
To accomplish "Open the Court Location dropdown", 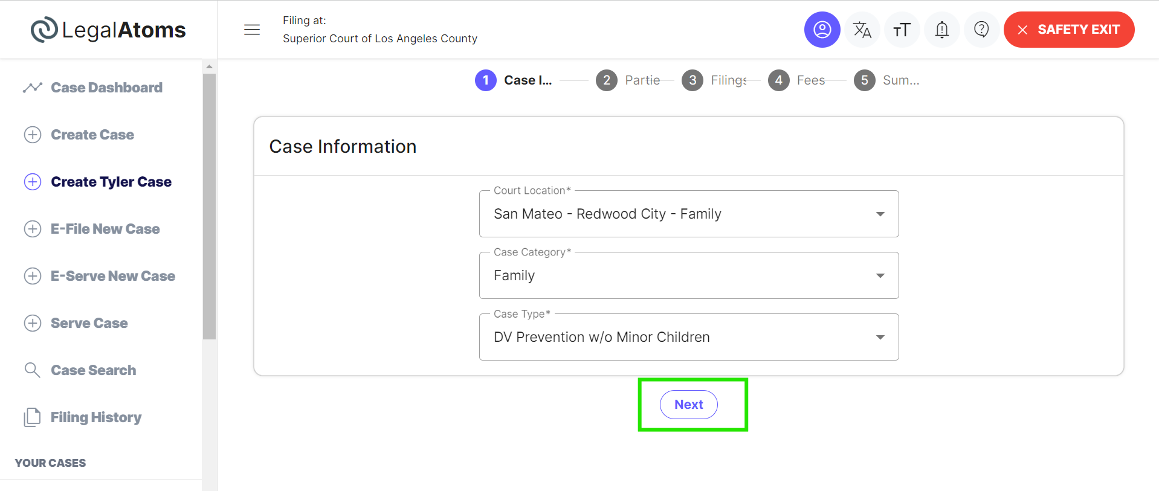I will tap(689, 214).
